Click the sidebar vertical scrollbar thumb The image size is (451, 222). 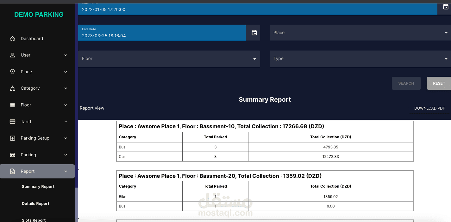[77, 205]
